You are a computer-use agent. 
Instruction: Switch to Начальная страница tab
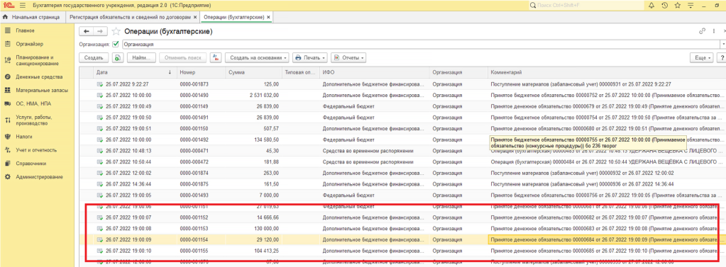click(32, 17)
